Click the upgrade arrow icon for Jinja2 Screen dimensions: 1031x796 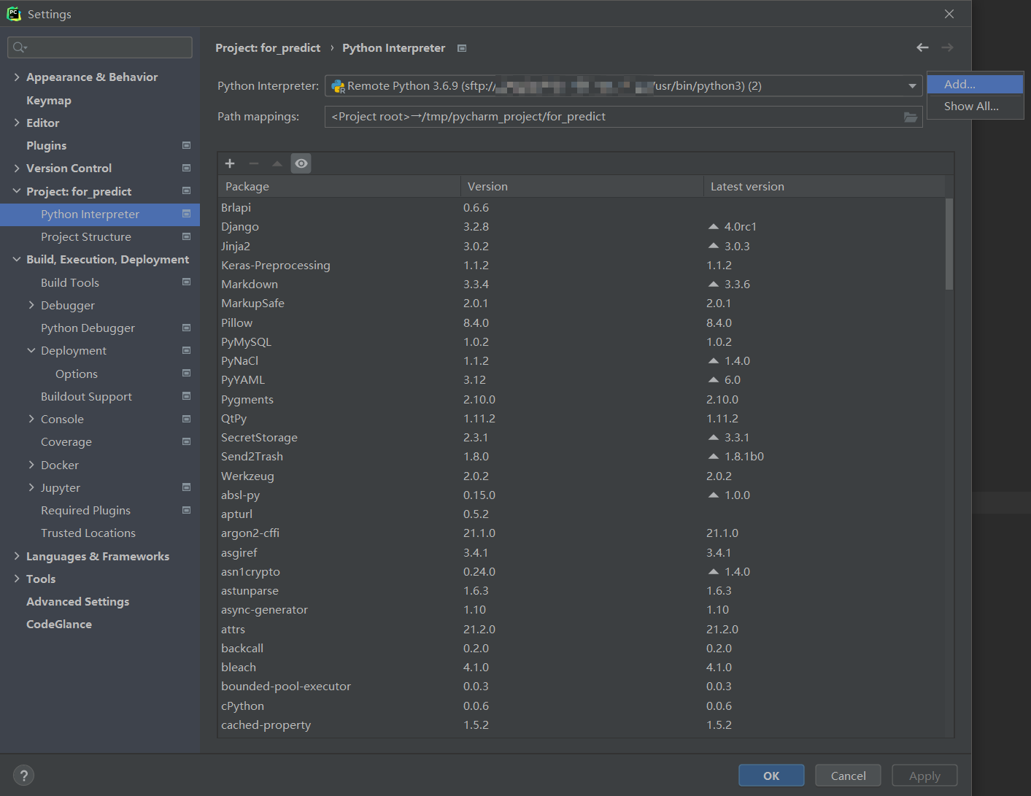(x=714, y=246)
